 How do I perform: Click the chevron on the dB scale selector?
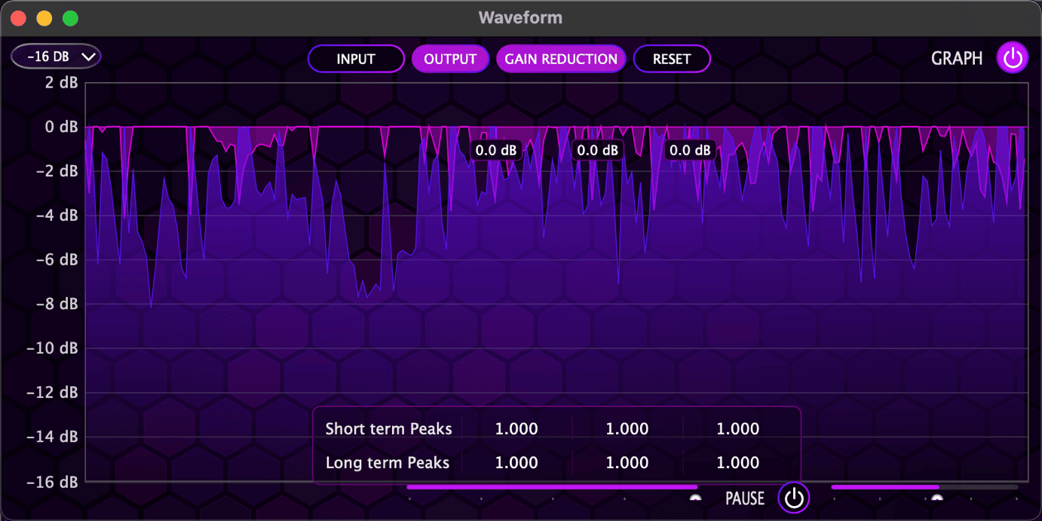[88, 56]
